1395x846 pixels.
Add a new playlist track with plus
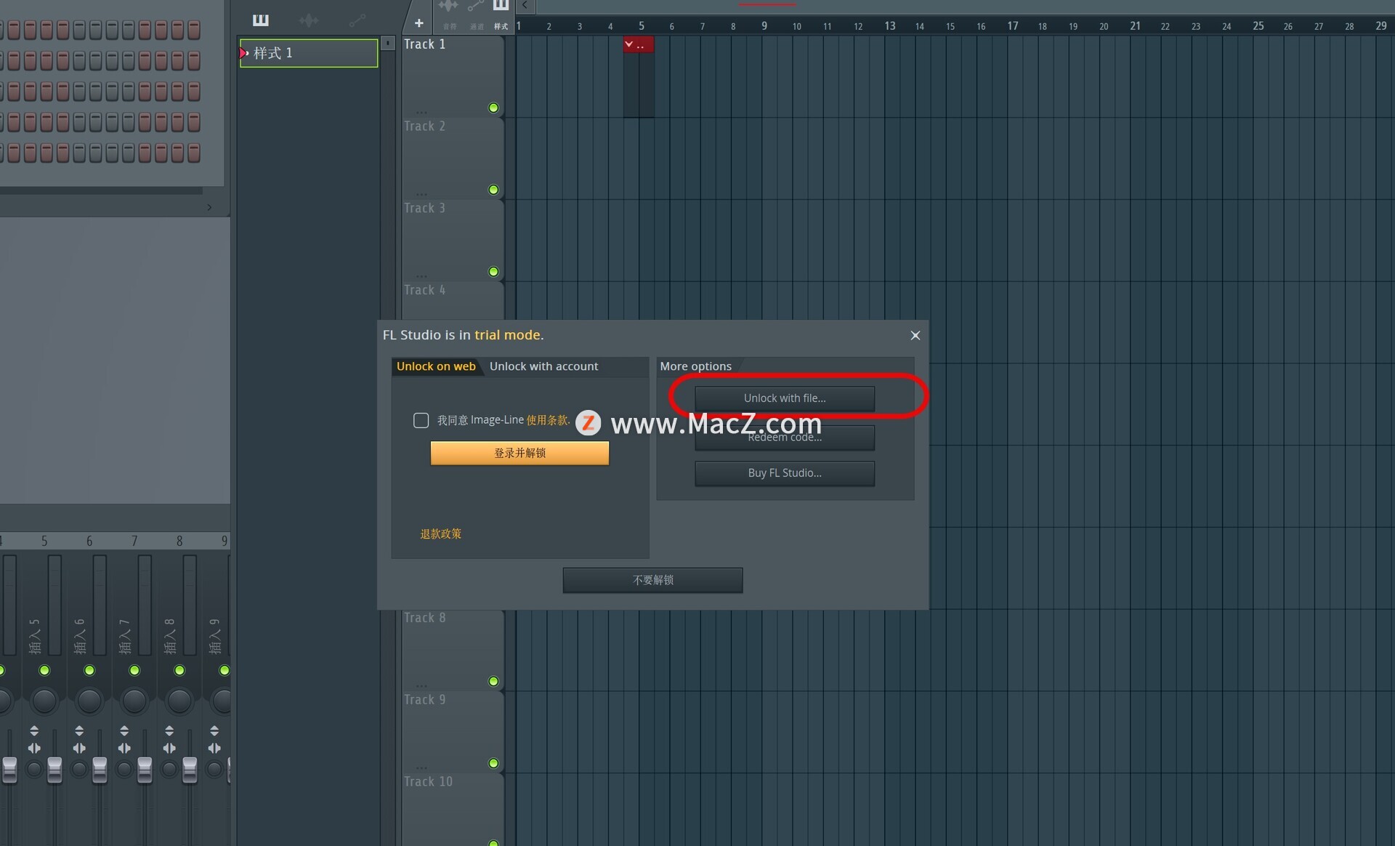[x=418, y=23]
